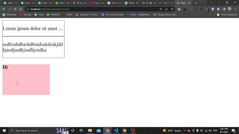Open the Windows Start menu
The image size is (239, 134).
coord(4,131)
